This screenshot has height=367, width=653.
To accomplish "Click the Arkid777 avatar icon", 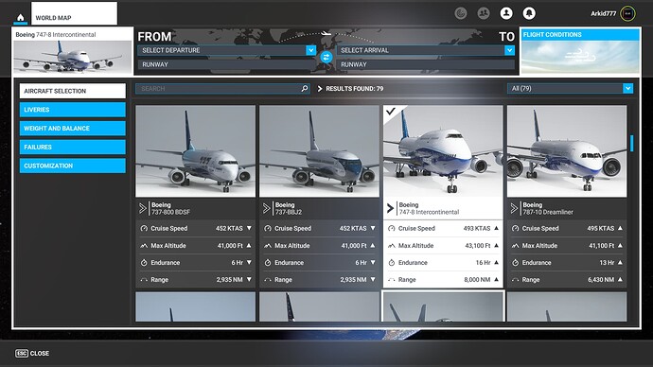I will click(x=627, y=13).
